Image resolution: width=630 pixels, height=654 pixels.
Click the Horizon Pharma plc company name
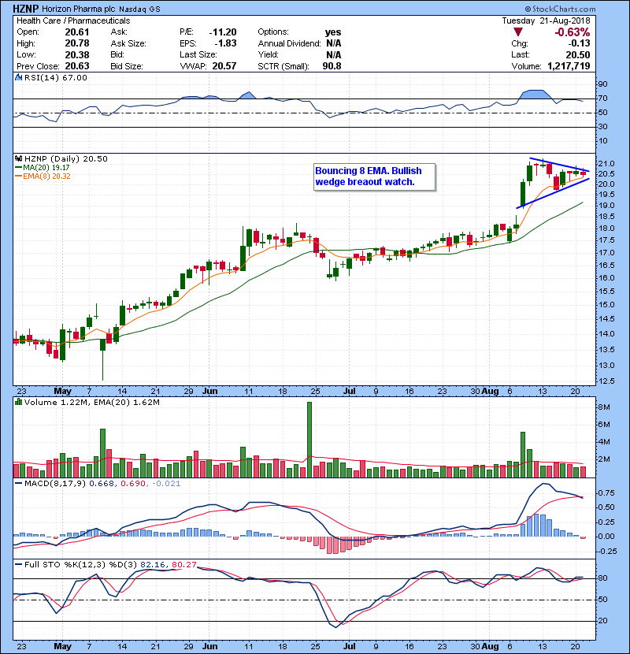pos(79,9)
